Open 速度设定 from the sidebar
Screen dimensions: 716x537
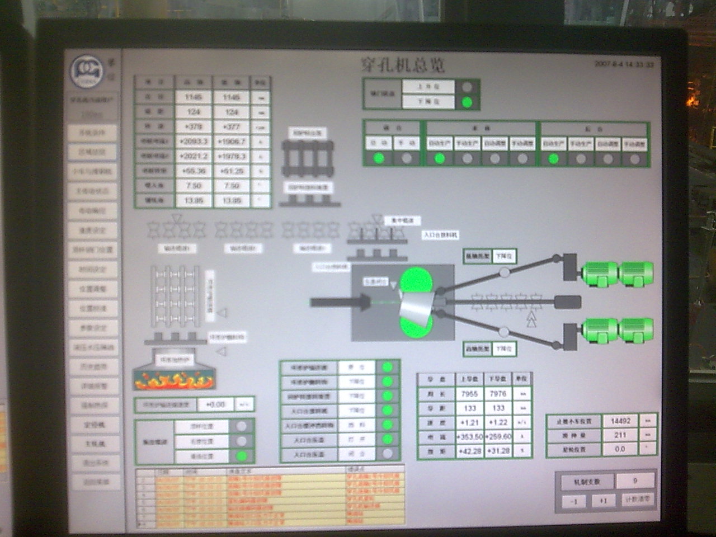tap(93, 230)
